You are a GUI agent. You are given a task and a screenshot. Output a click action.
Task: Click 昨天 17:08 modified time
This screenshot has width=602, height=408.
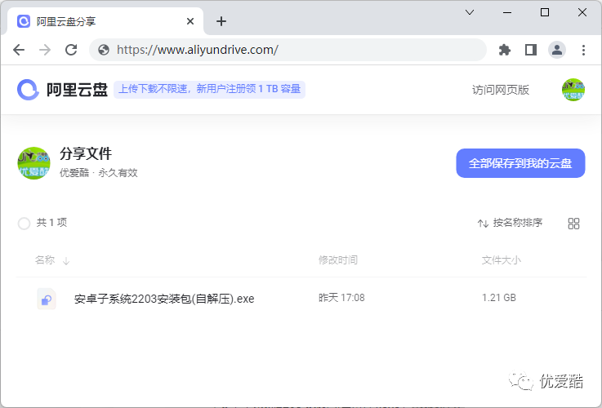pos(341,298)
